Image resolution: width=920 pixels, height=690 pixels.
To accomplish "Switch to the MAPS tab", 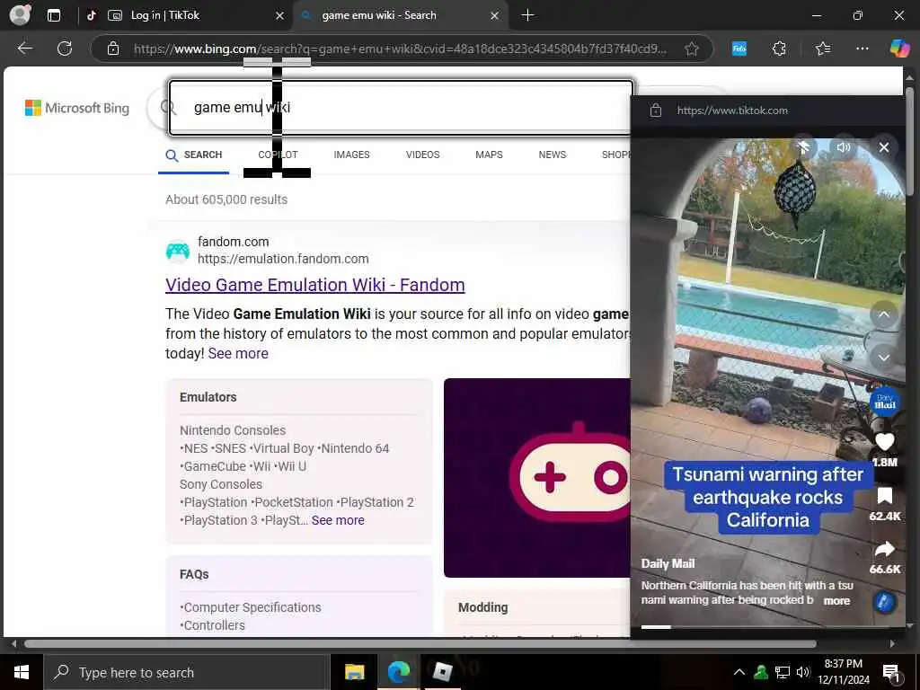I will 489,155.
